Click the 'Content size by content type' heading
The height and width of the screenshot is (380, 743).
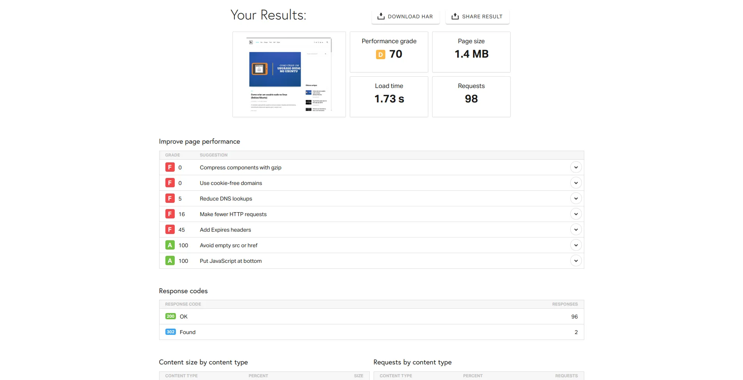[203, 362]
